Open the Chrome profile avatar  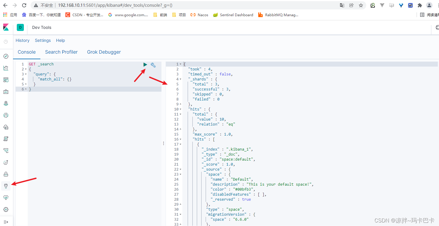[429, 5]
